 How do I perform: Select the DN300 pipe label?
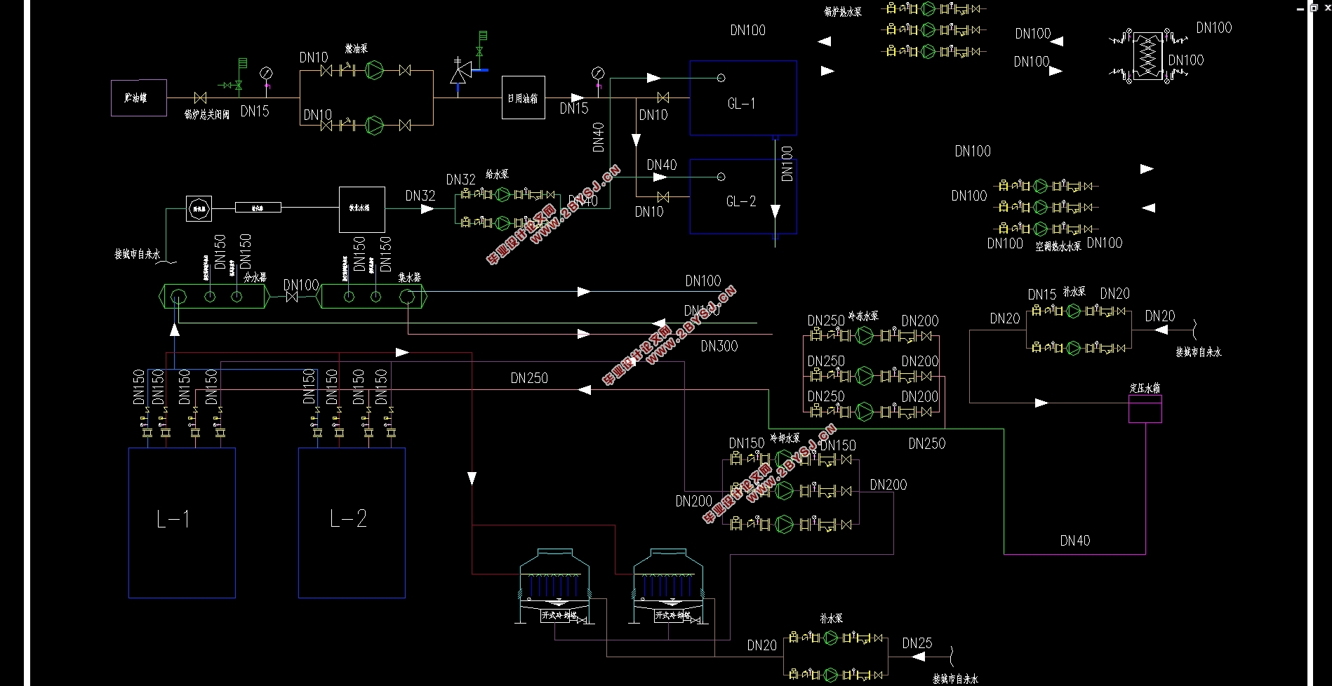[x=719, y=346]
